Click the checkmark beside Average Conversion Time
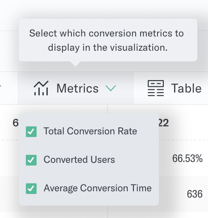 pyautogui.click(x=31, y=189)
